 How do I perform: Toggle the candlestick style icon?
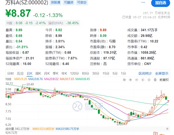tap(155, 80)
